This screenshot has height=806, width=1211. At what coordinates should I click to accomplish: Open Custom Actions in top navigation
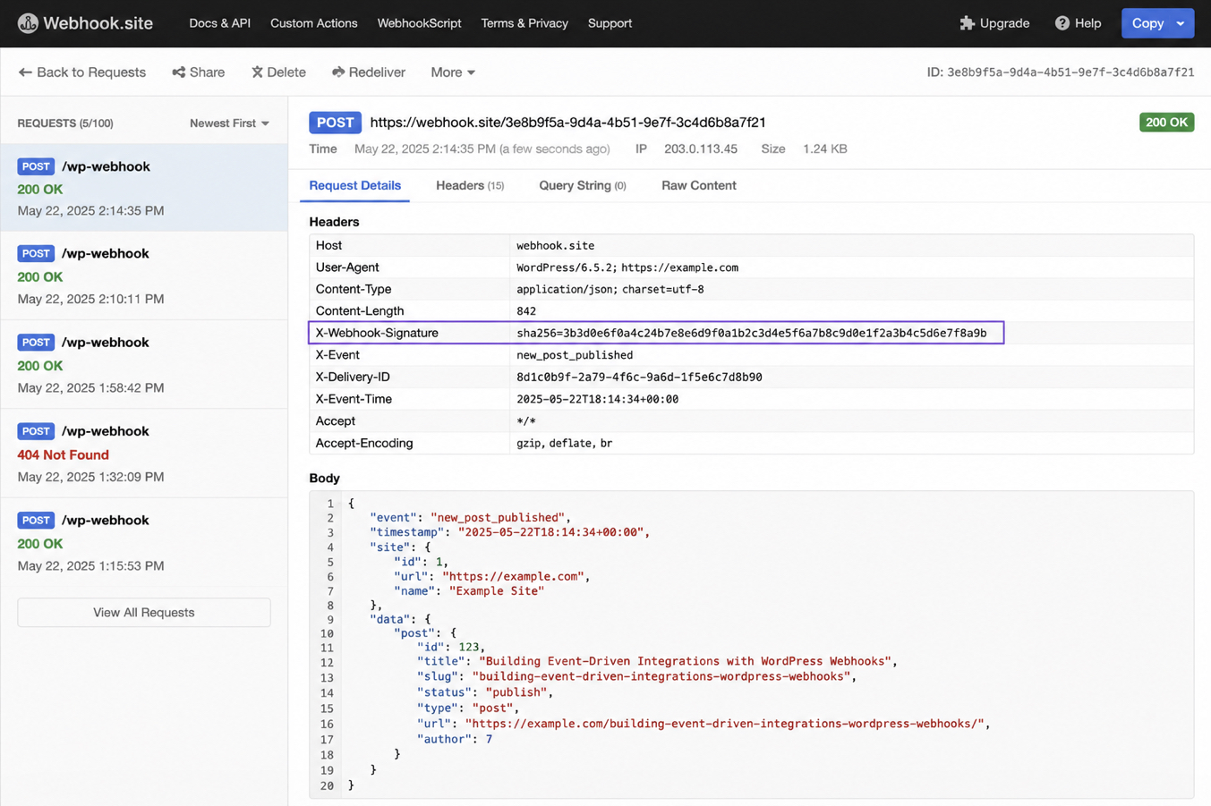[314, 23]
